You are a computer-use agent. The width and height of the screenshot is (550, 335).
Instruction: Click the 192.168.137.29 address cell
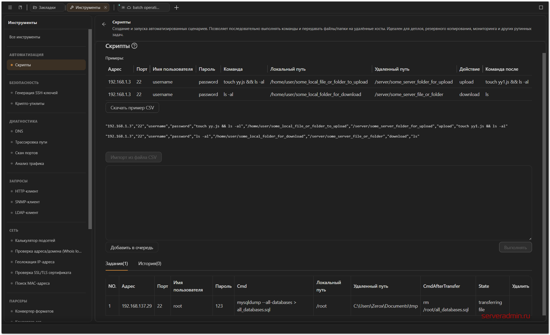click(x=137, y=306)
